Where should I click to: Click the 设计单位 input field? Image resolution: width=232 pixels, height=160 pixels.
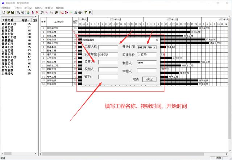pos(108,55)
